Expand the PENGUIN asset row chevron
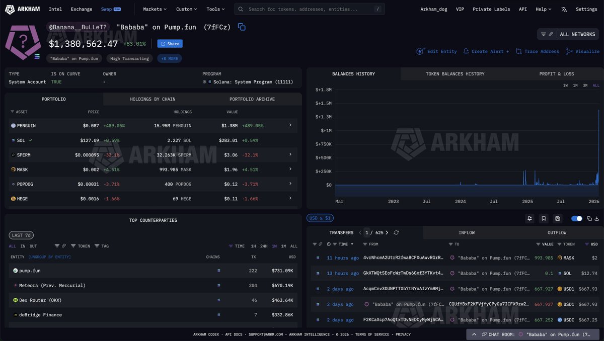The height and width of the screenshot is (341, 604). tap(290, 125)
